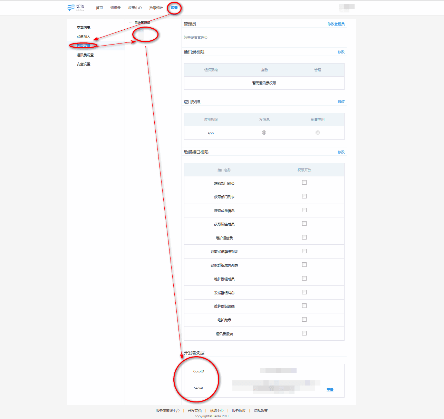The height and width of the screenshot is (419, 444).
Task: Click the 重置 link for Secret
Action: point(330,390)
